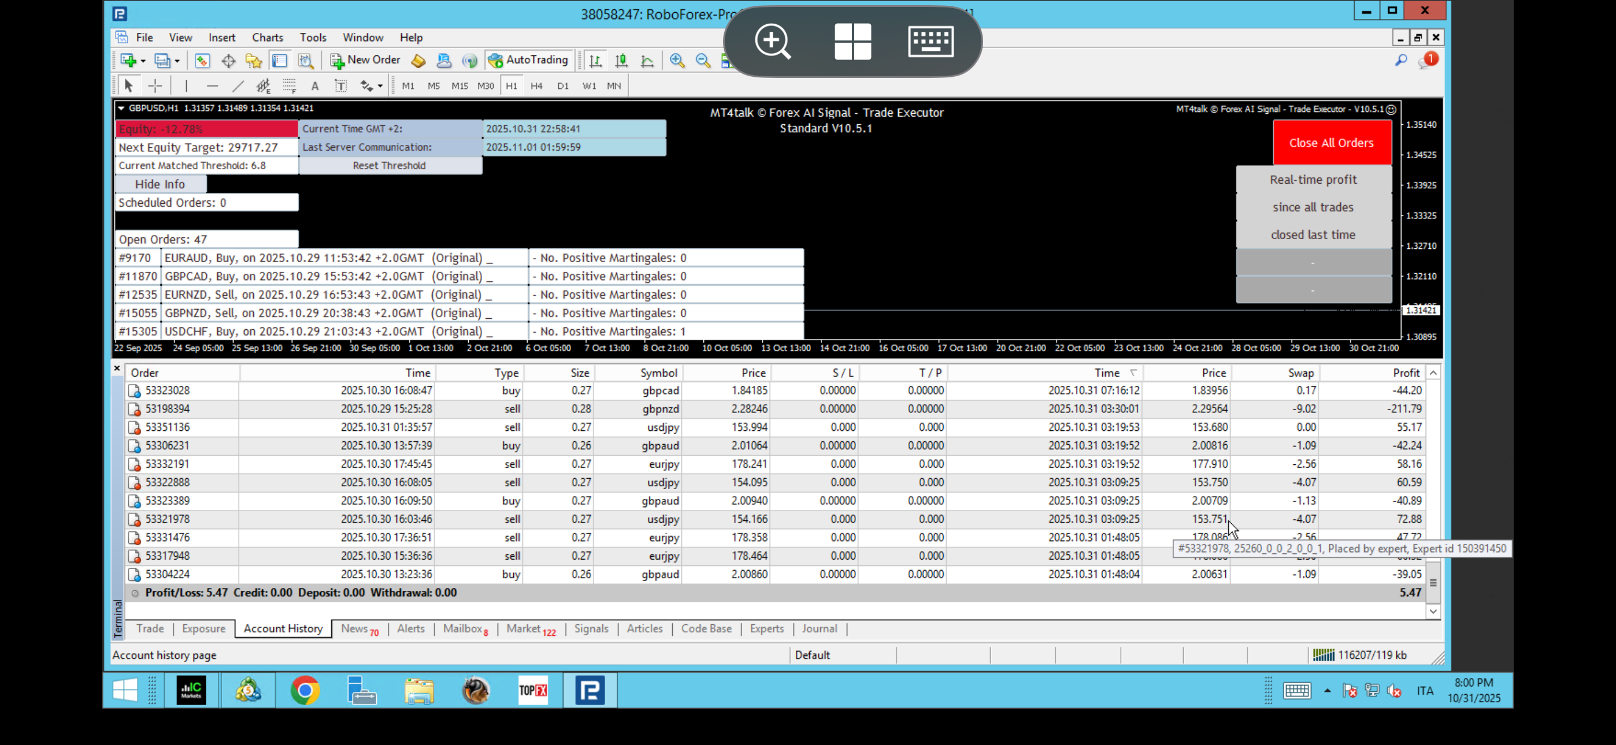Open the Charts menu
The height and width of the screenshot is (745, 1616).
coord(267,38)
